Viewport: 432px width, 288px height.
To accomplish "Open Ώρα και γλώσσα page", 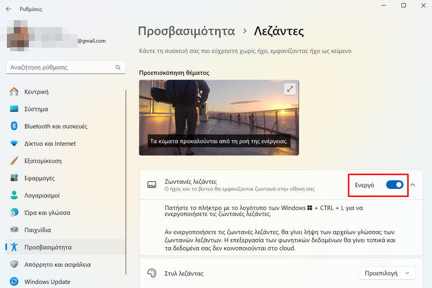I will tap(66, 213).
